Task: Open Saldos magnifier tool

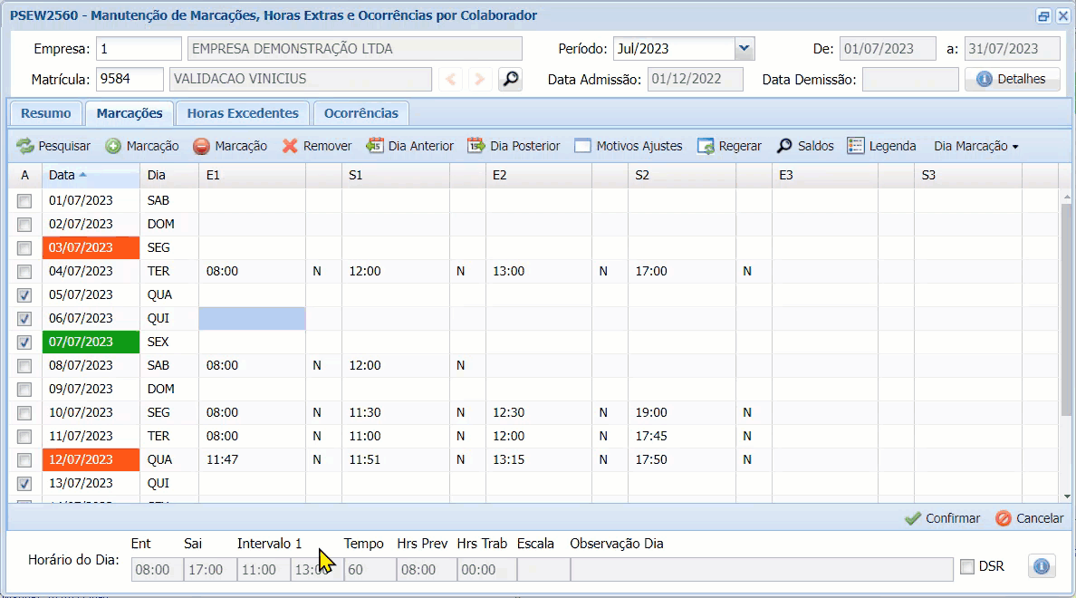Action: click(784, 146)
